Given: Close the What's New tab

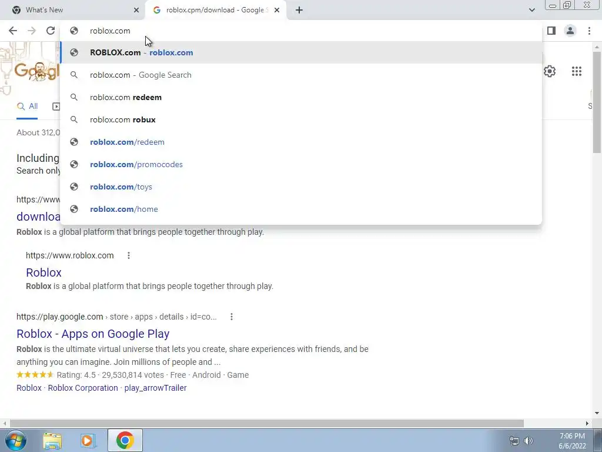Looking at the screenshot, I should pyautogui.click(x=136, y=10).
